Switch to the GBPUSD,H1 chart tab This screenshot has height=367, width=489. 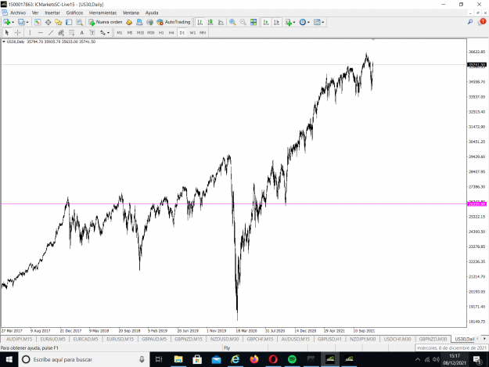pyautogui.click(x=329, y=339)
